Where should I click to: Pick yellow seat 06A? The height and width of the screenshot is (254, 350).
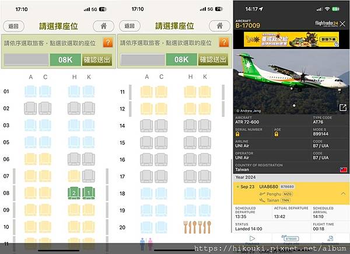click(x=30, y=159)
